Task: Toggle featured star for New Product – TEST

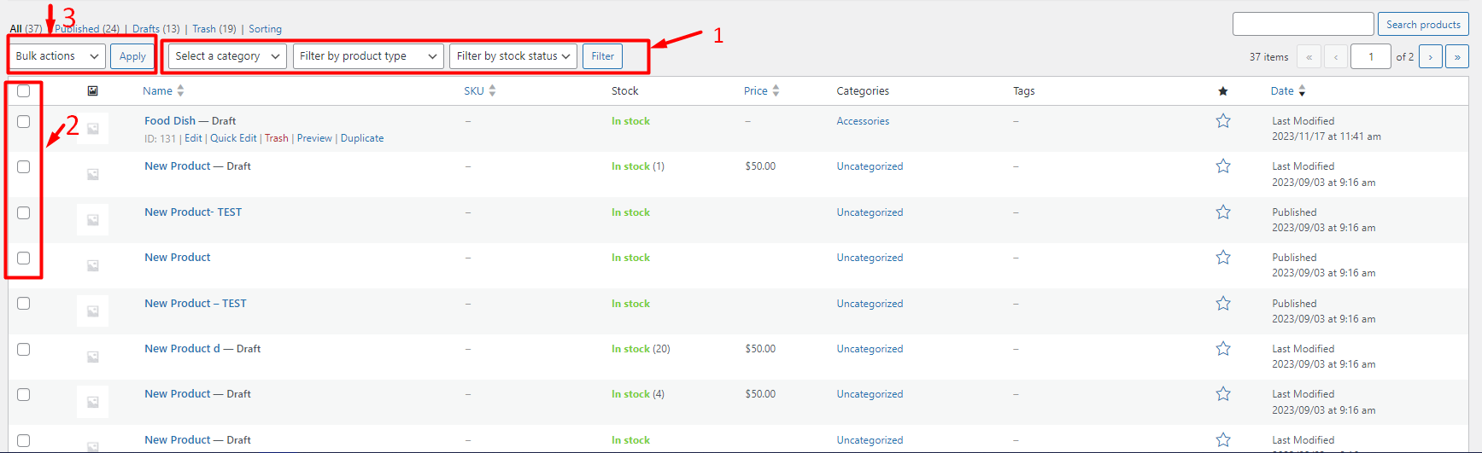Action: tap(1223, 303)
